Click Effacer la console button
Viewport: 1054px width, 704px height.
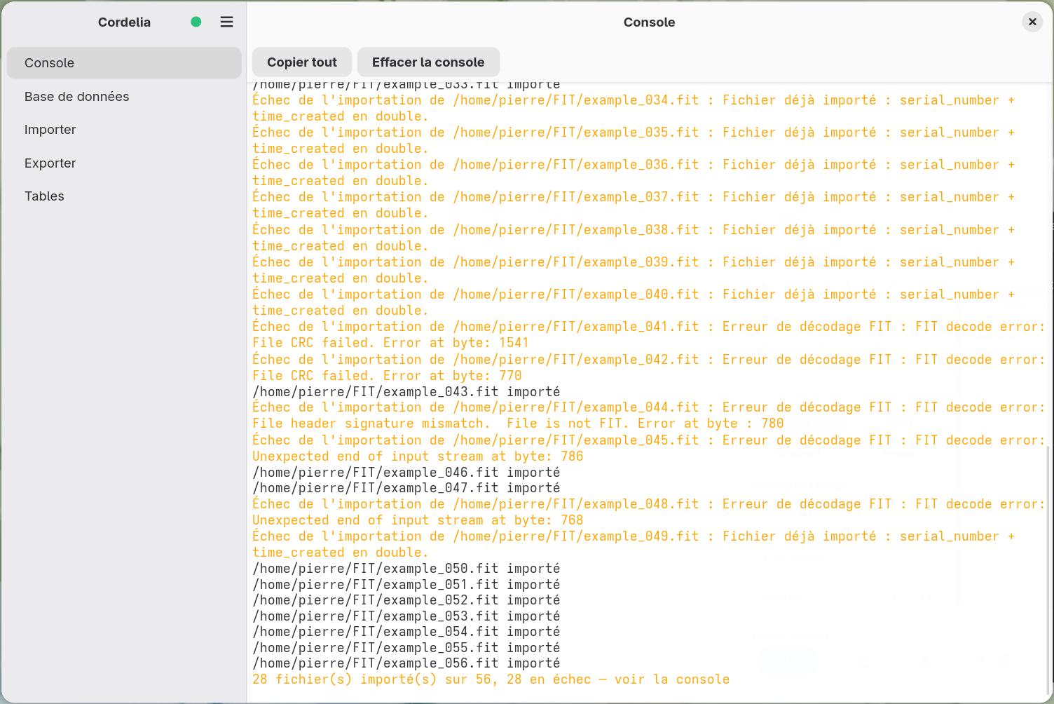428,62
